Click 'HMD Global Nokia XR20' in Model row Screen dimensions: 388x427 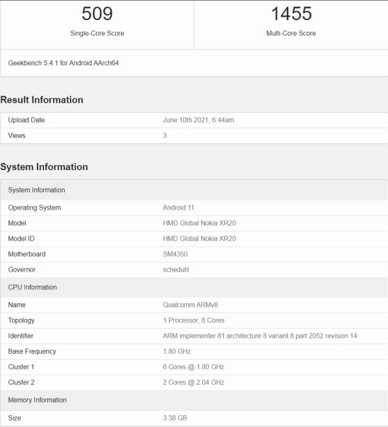click(199, 223)
